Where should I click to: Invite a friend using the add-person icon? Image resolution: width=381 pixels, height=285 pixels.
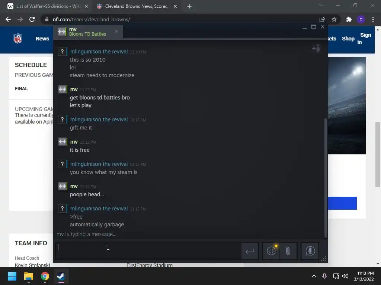pos(316,49)
